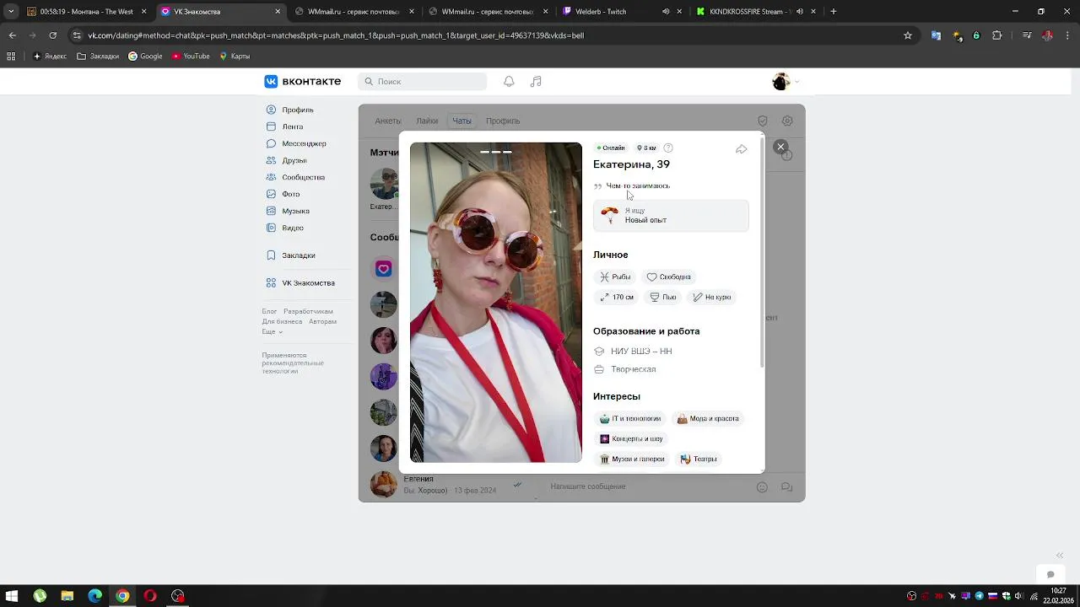Click the profile card vertical scrollbar

(x=762, y=253)
